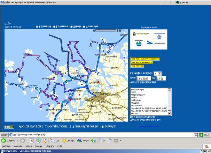Select Ahvensaari (Nauvon reittialue) list entry
The image size is (211, 153).
tap(149, 108)
